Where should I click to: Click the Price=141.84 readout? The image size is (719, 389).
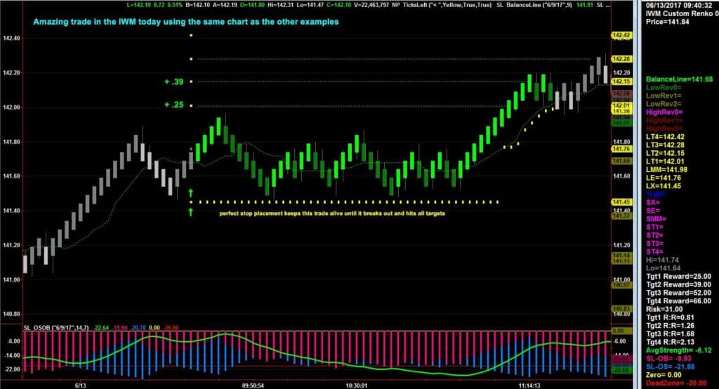(x=667, y=22)
